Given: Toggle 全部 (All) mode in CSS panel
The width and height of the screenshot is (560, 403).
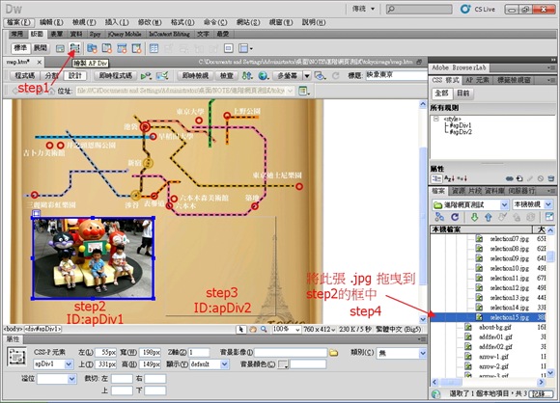Looking at the screenshot, I should coord(441,94).
